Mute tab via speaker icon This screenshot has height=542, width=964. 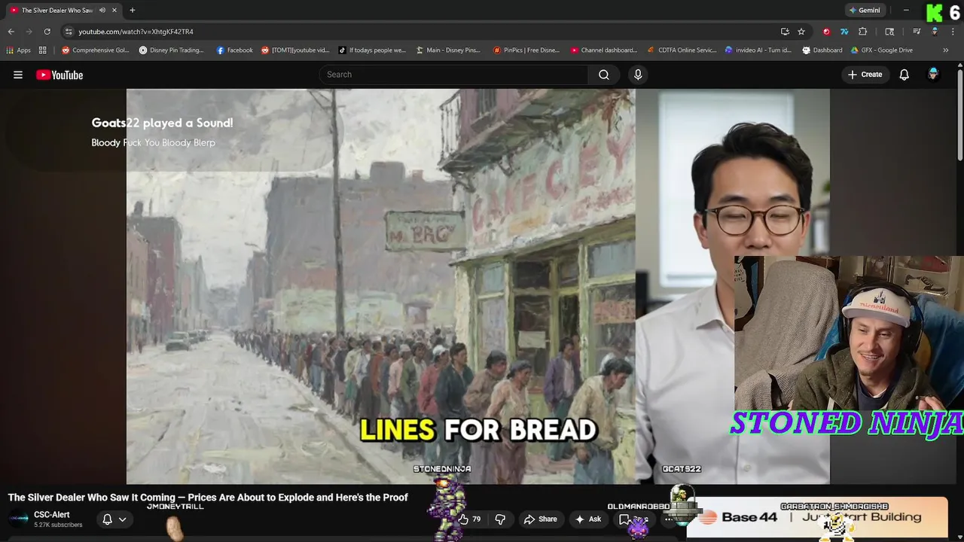102,11
